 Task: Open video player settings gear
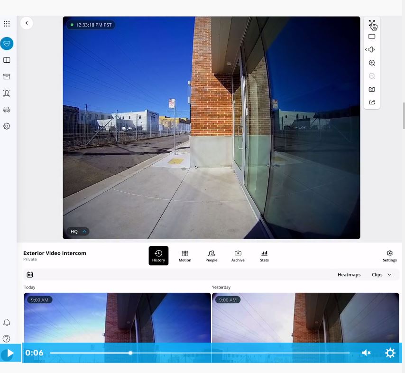pos(390,353)
